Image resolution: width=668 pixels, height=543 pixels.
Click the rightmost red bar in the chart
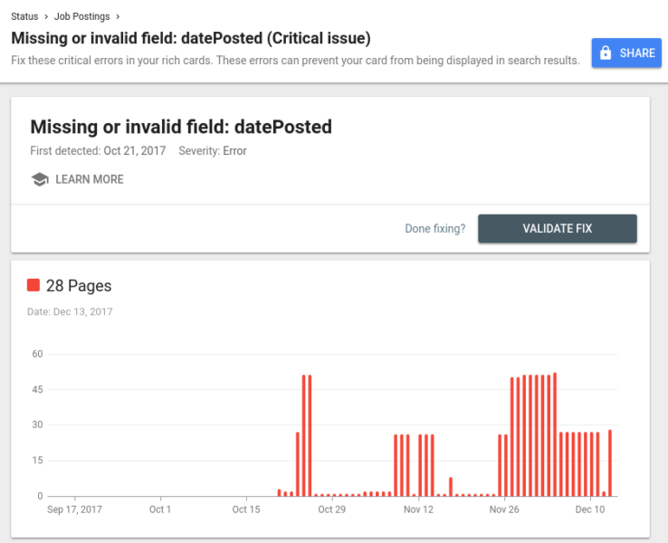tap(610, 462)
